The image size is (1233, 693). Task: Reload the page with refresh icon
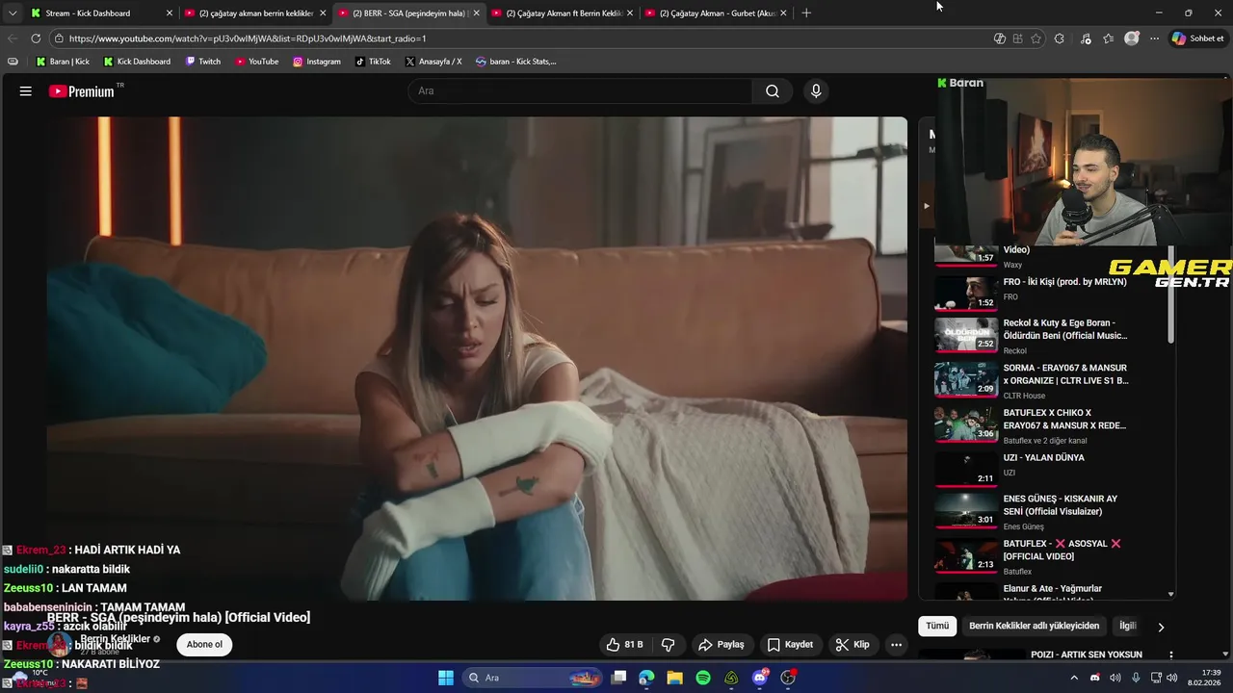pyautogui.click(x=36, y=38)
